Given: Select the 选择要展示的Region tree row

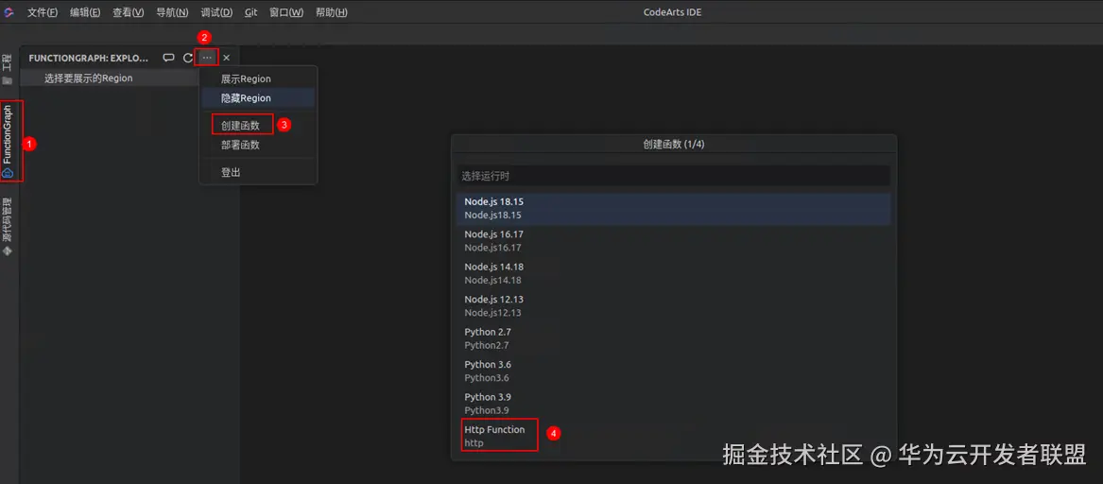Looking at the screenshot, I should pos(111,78).
